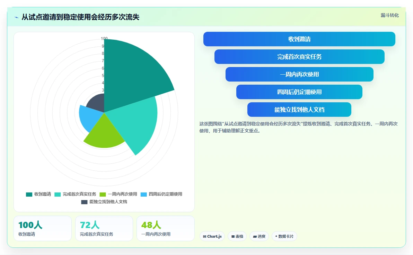Image resolution: width=413 pixels, height=255 pixels.
Task: Open the 100人 收到邀请 data card
Action: click(42, 228)
